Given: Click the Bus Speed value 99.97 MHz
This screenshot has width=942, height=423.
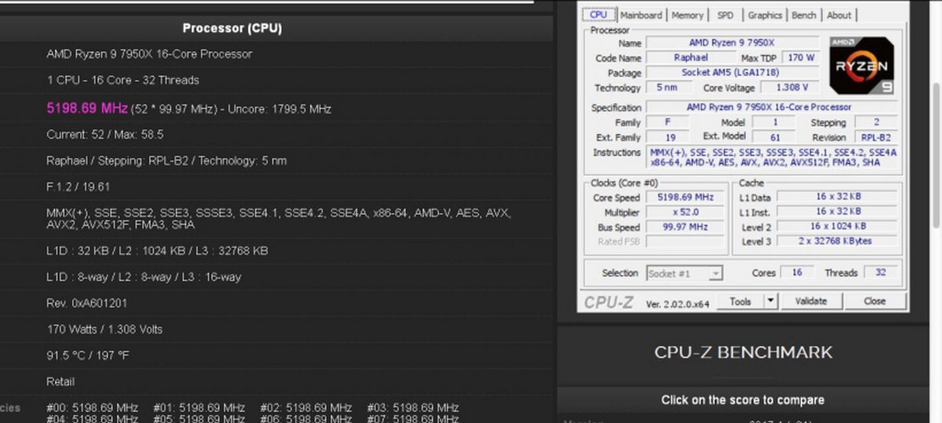Looking at the screenshot, I should pos(685,227).
